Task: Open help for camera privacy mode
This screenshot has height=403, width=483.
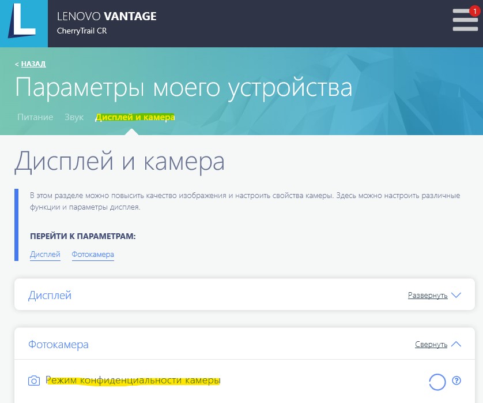Action: click(x=456, y=380)
